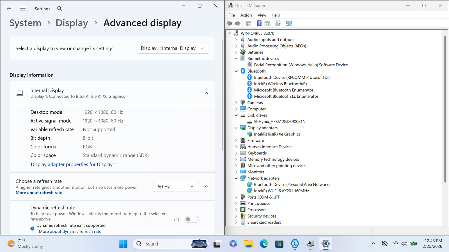
Task: Click the taskbar Search box
Action: pyautogui.click(x=171, y=244)
